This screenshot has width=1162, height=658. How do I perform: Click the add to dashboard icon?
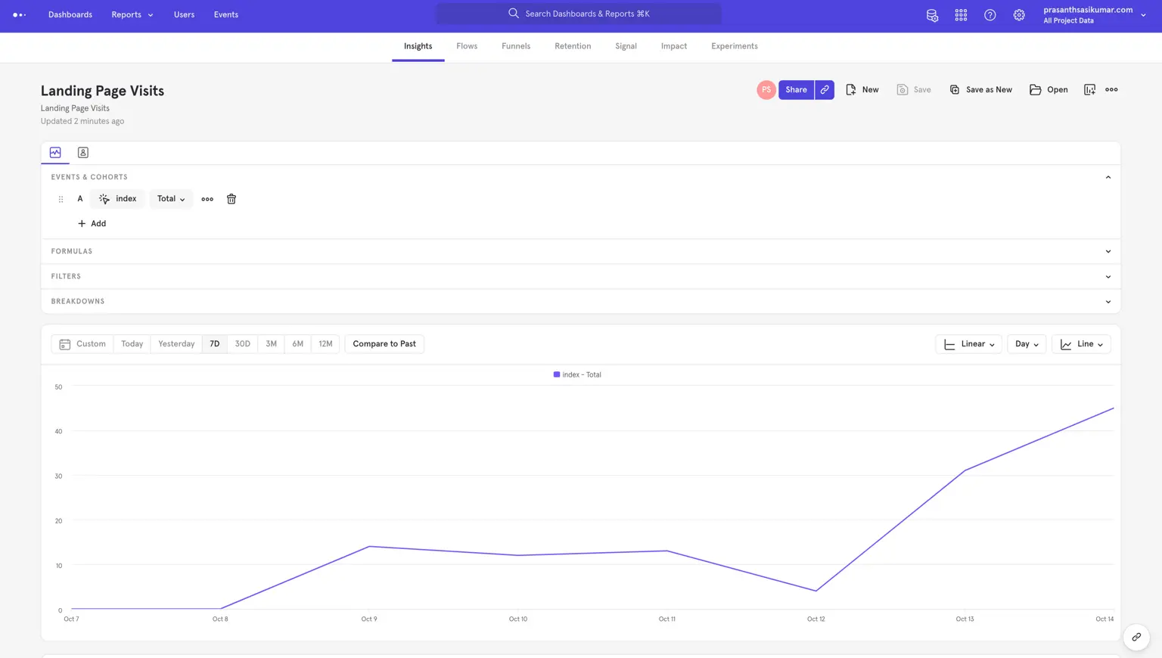[1089, 90]
